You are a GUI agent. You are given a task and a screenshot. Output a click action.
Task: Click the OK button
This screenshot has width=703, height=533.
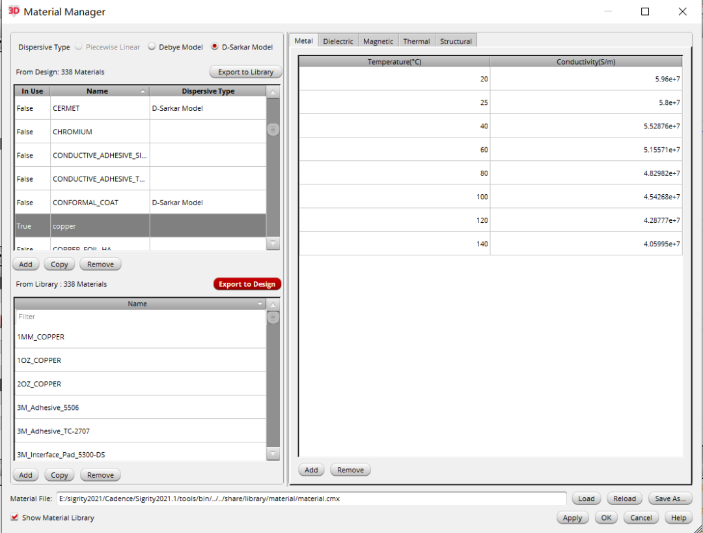pos(606,518)
